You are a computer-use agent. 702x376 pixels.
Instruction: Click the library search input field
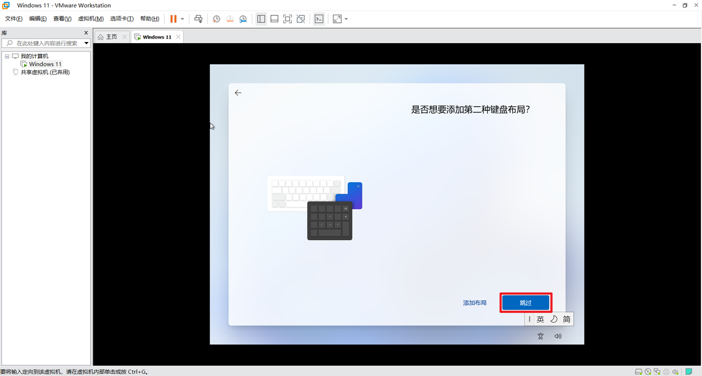[x=46, y=43]
